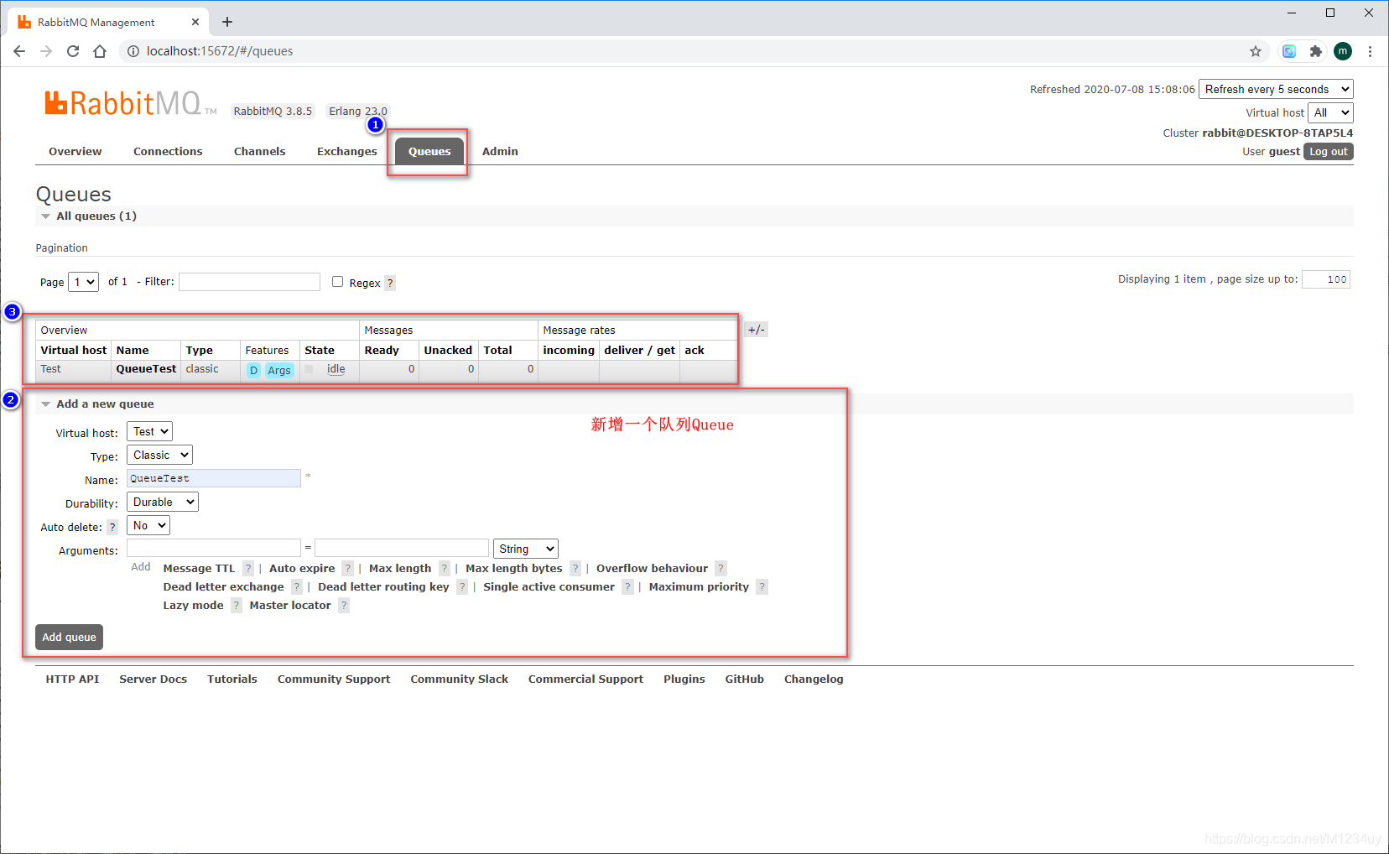Click the argument value input field
This screenshot has height=854, width=1389.
coord(402,548)
